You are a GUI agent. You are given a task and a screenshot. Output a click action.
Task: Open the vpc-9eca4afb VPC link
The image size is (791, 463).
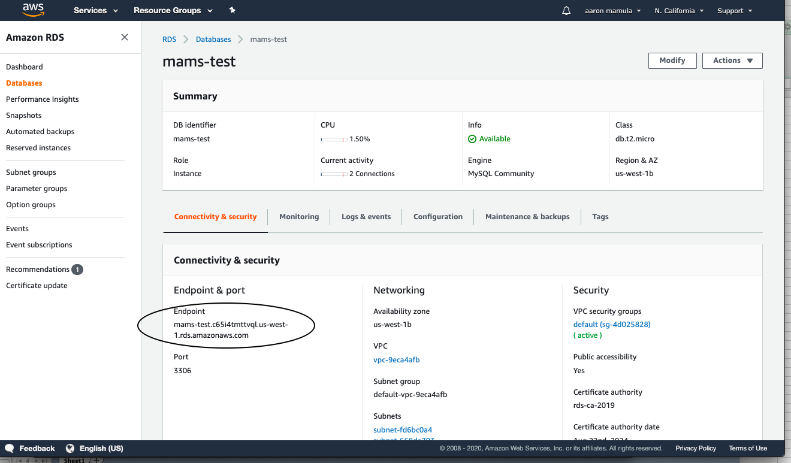point(396,360)
